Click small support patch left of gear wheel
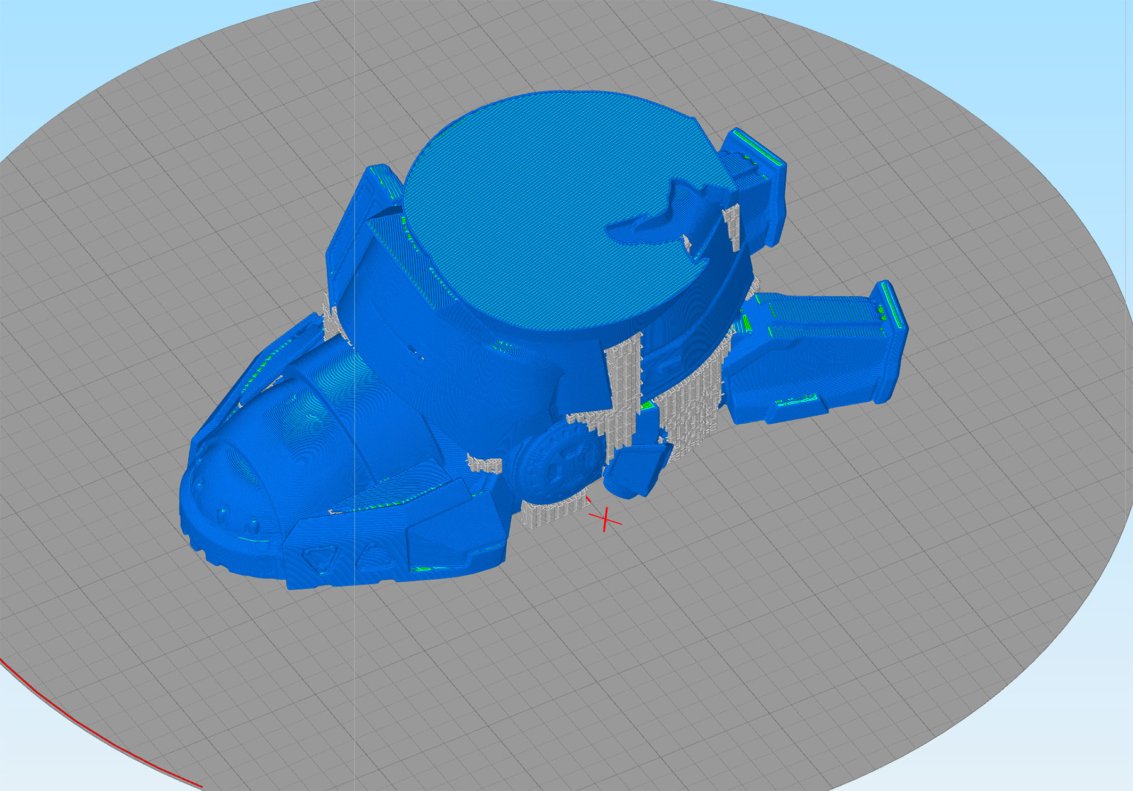The width and height of the screenshot is (1133, 791). click(485, 465)
